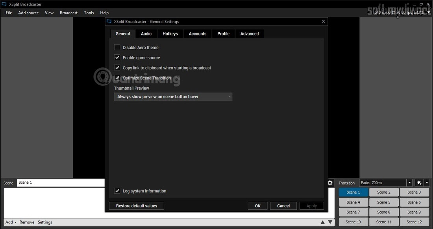Move source down with the down arrow
This screenshot has height=229, width=433.
click(330, 222)
